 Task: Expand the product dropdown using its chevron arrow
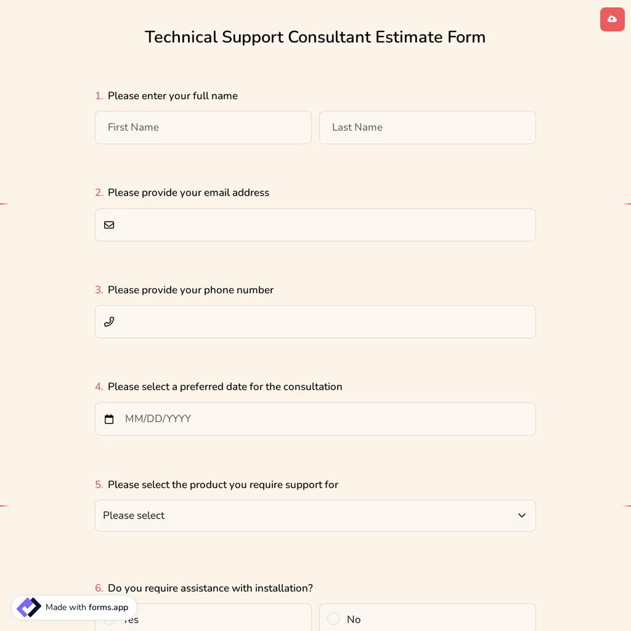(522, 516)
